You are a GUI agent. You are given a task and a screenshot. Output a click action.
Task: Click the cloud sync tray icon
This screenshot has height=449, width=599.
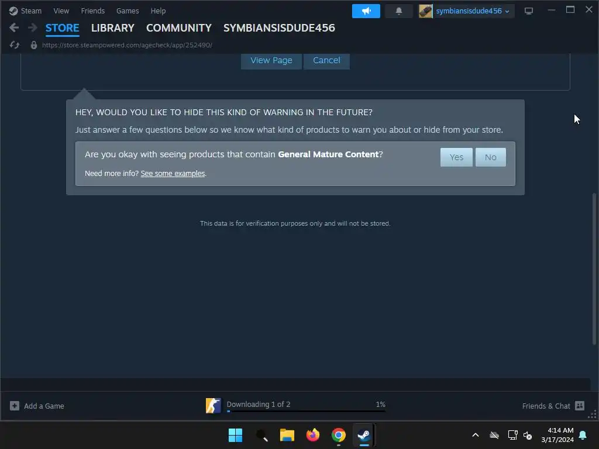[494, 435]
